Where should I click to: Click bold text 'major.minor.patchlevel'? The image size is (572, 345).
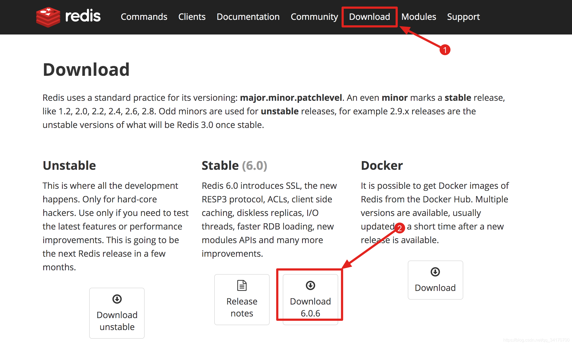point(291,98)
